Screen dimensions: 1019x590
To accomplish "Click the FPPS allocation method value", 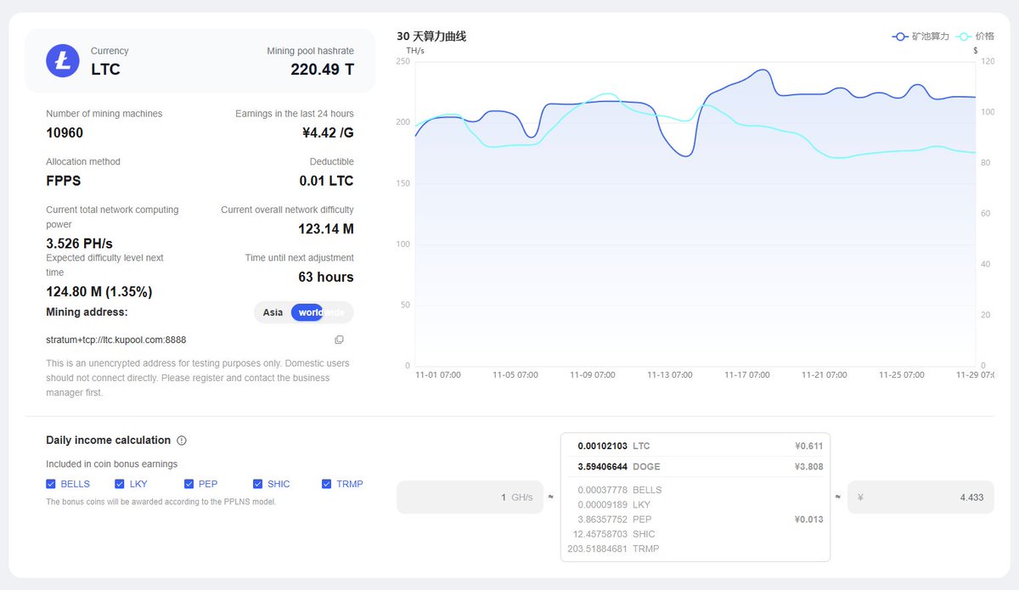I will [x=64, y=181].
